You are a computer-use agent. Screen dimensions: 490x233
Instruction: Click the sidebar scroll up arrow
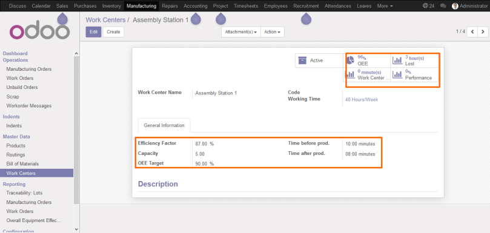coord(76,54)
